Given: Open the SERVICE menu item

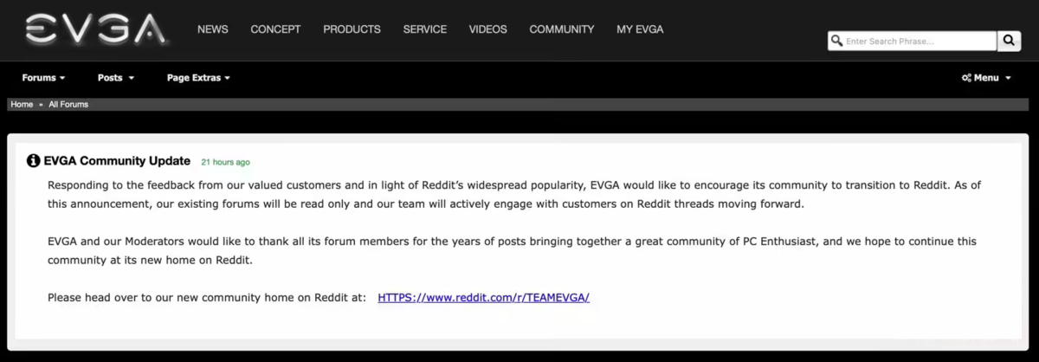Looking at the screenshot, I should click(x=425, y=29).
